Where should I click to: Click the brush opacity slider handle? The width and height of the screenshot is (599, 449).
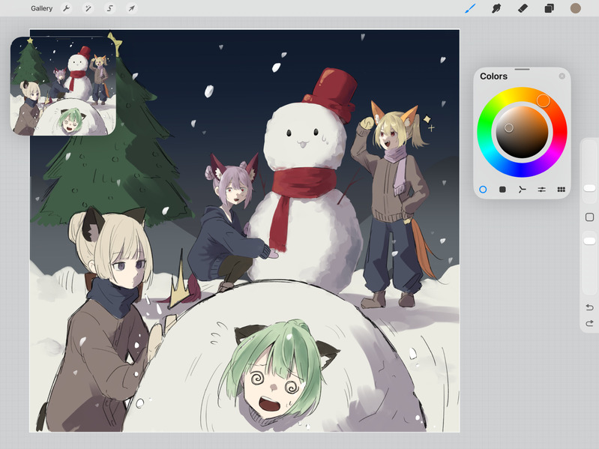point(589,241)
